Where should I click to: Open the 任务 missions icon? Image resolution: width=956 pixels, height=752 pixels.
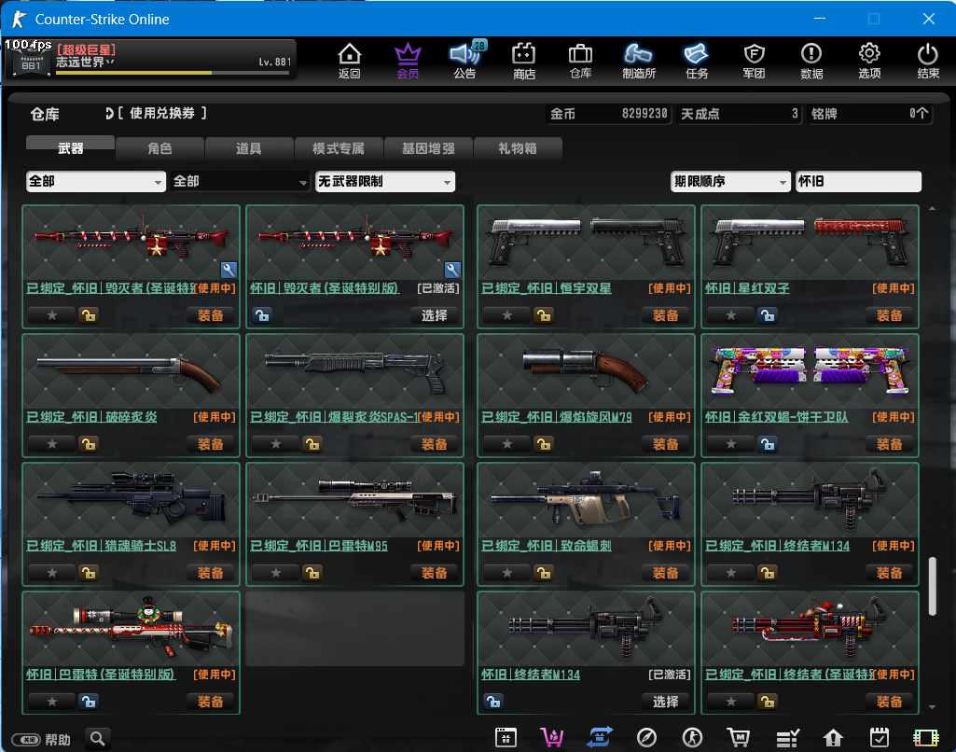coord(697,61)
